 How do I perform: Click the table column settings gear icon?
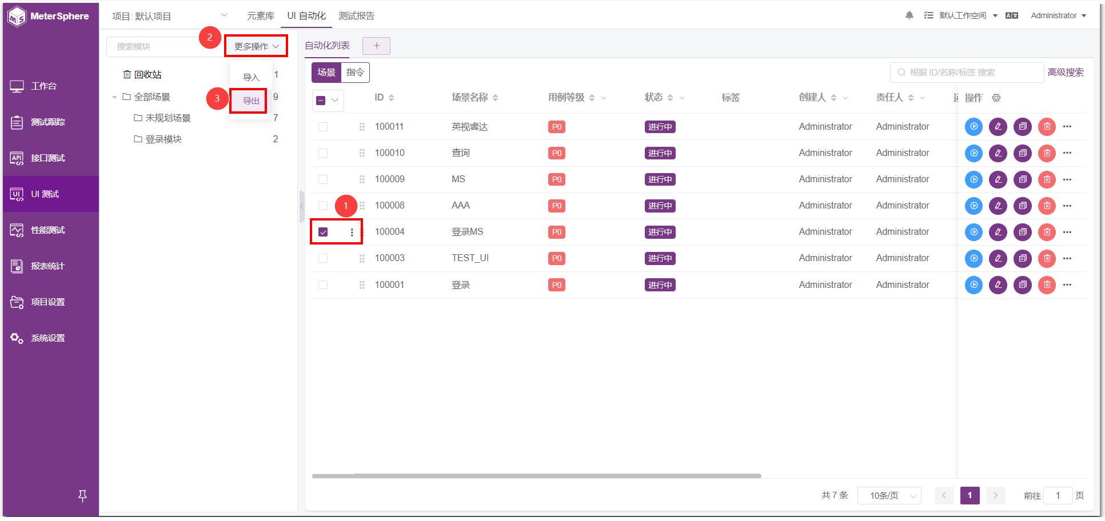[996, 98]
